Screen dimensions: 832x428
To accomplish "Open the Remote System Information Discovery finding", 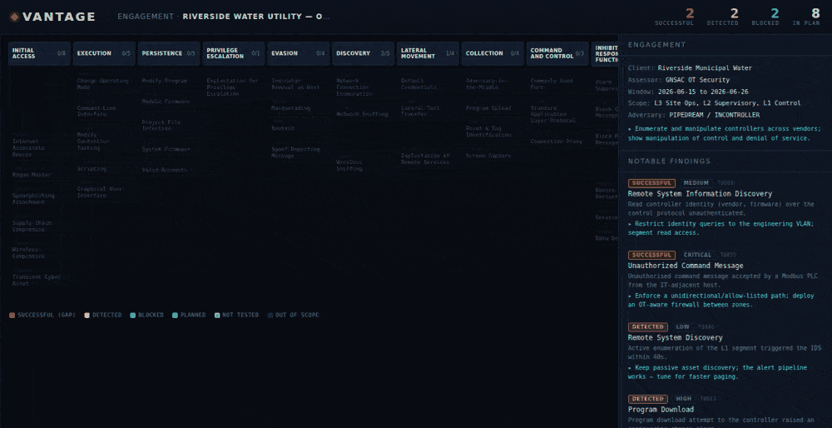I will pyautogui.click(x=700, y=194).
